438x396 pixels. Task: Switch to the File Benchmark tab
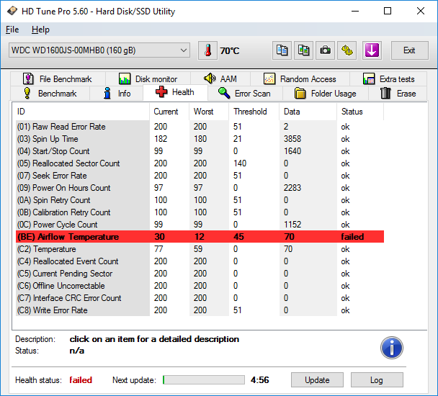[58, 79]
